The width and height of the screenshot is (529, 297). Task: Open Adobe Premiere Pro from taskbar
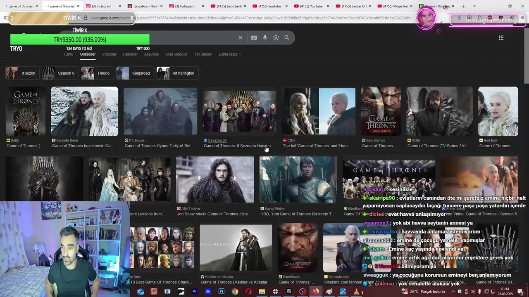(194, 292)
